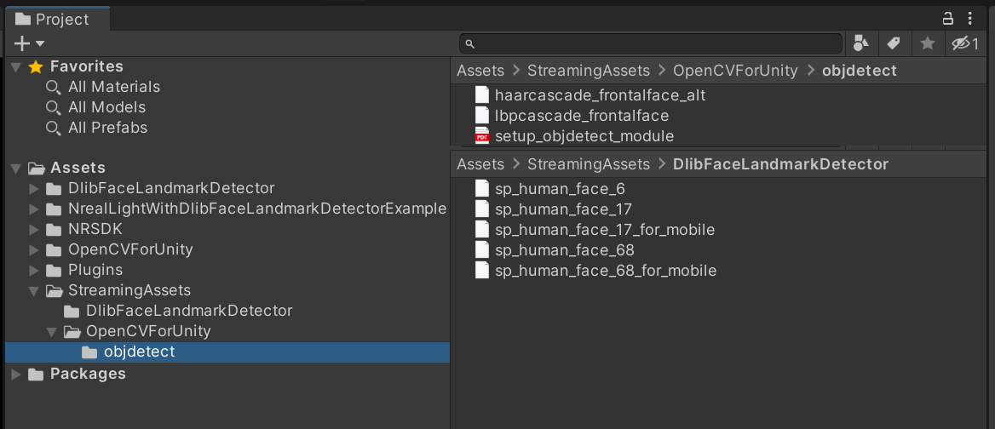The image size is (995, 429).
Task: Click PDF icon of setup_objdetect_module
Action: pyautogui.click(x=482, y=136)
